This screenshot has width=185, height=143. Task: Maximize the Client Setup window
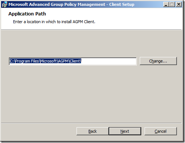point(172,4)
